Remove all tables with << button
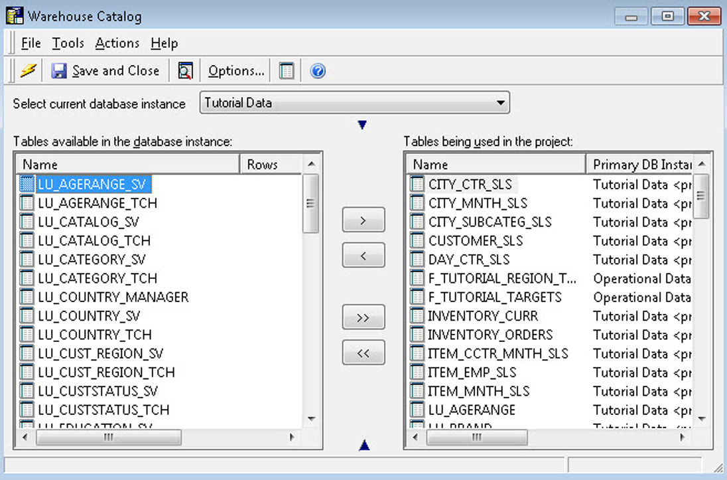Image resolution: width=727 pixels, height=480 pixels. (x=363, y=353)
